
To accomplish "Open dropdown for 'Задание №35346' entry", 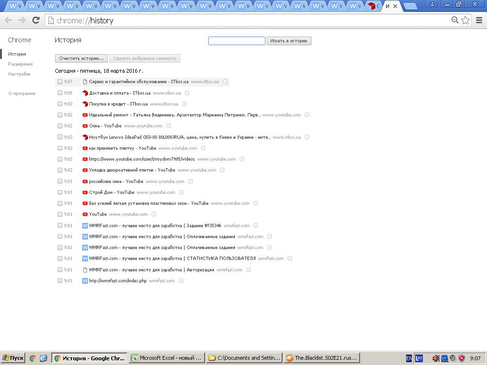I will pos(255,225).
